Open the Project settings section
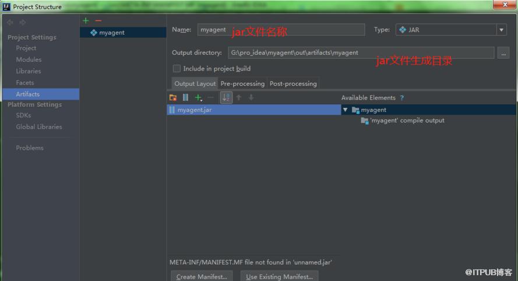Image resolution: width=518 pixels, height=281 pixels. click(26, 48)
